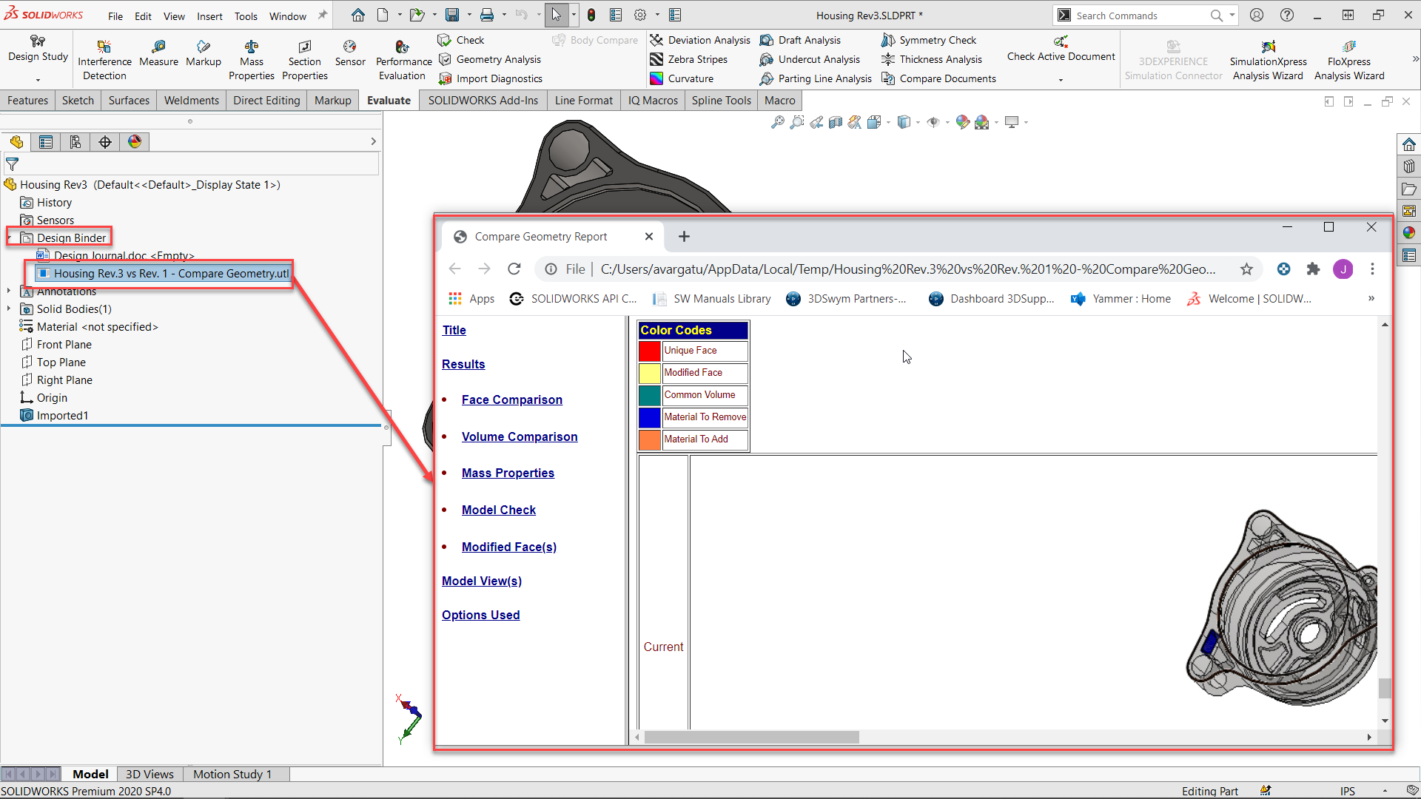Show more browser bookmarks chevron
The width and height of the screenshot is (1421, 799).
(x=1371, y=298)
